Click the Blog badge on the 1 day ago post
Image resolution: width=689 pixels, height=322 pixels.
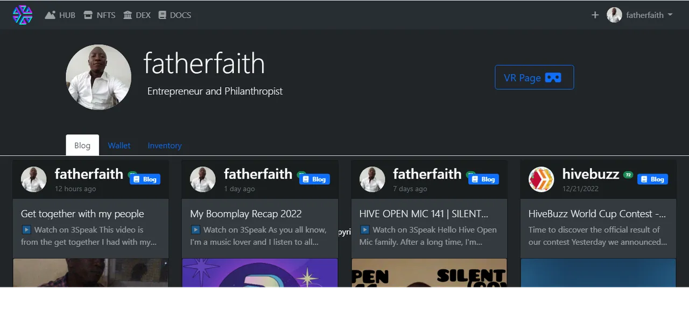coord(314,179)
